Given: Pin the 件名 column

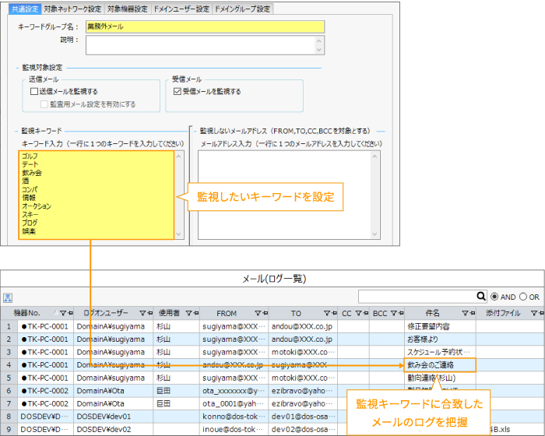Looking at the screenshot, I should click(473, 313).
